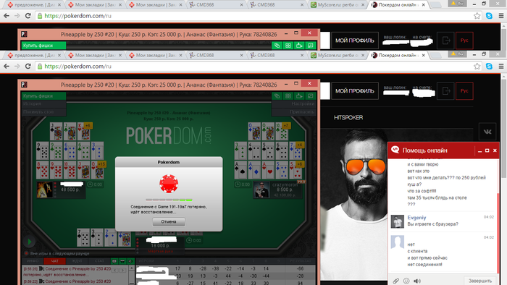Screen dimensions: 507x285
Task: Click the Evgeniy name in the help chat
Action: 416,218
